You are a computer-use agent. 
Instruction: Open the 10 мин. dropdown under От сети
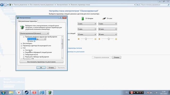coord(108,29)
